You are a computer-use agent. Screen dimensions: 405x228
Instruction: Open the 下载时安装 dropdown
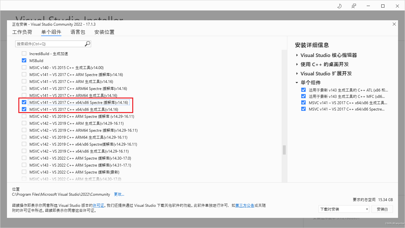point(344,209)
